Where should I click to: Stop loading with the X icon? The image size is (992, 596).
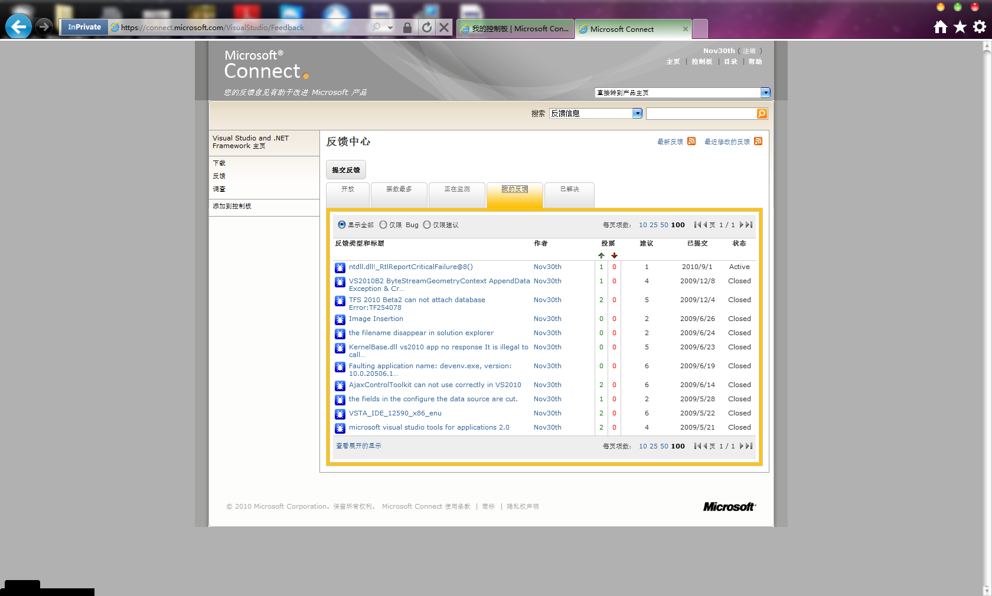tap(445, 27)
